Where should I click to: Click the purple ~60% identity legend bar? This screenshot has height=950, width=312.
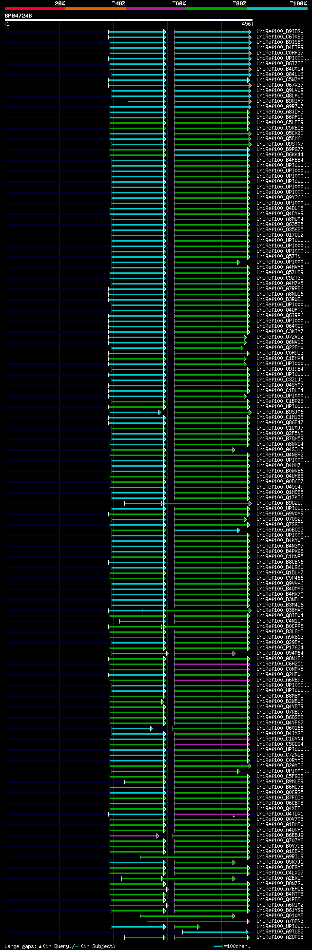pyautogui.click(x=156, y=9)
